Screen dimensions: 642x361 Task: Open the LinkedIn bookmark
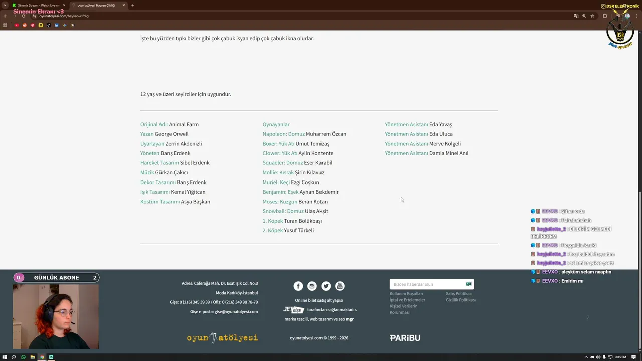57,25
